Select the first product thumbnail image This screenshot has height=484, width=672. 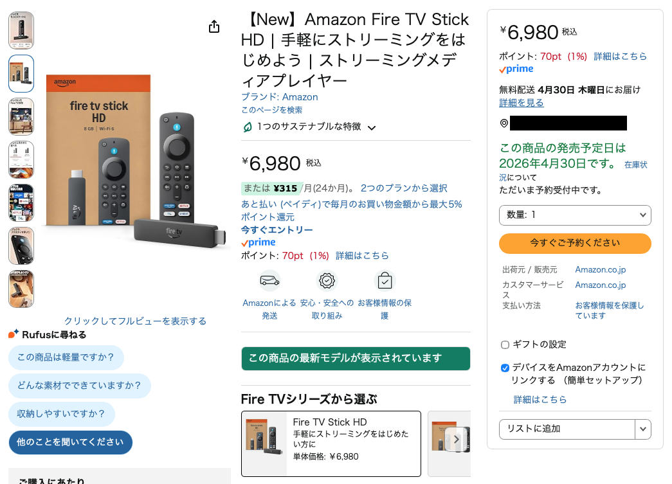(x=21, y=30)
